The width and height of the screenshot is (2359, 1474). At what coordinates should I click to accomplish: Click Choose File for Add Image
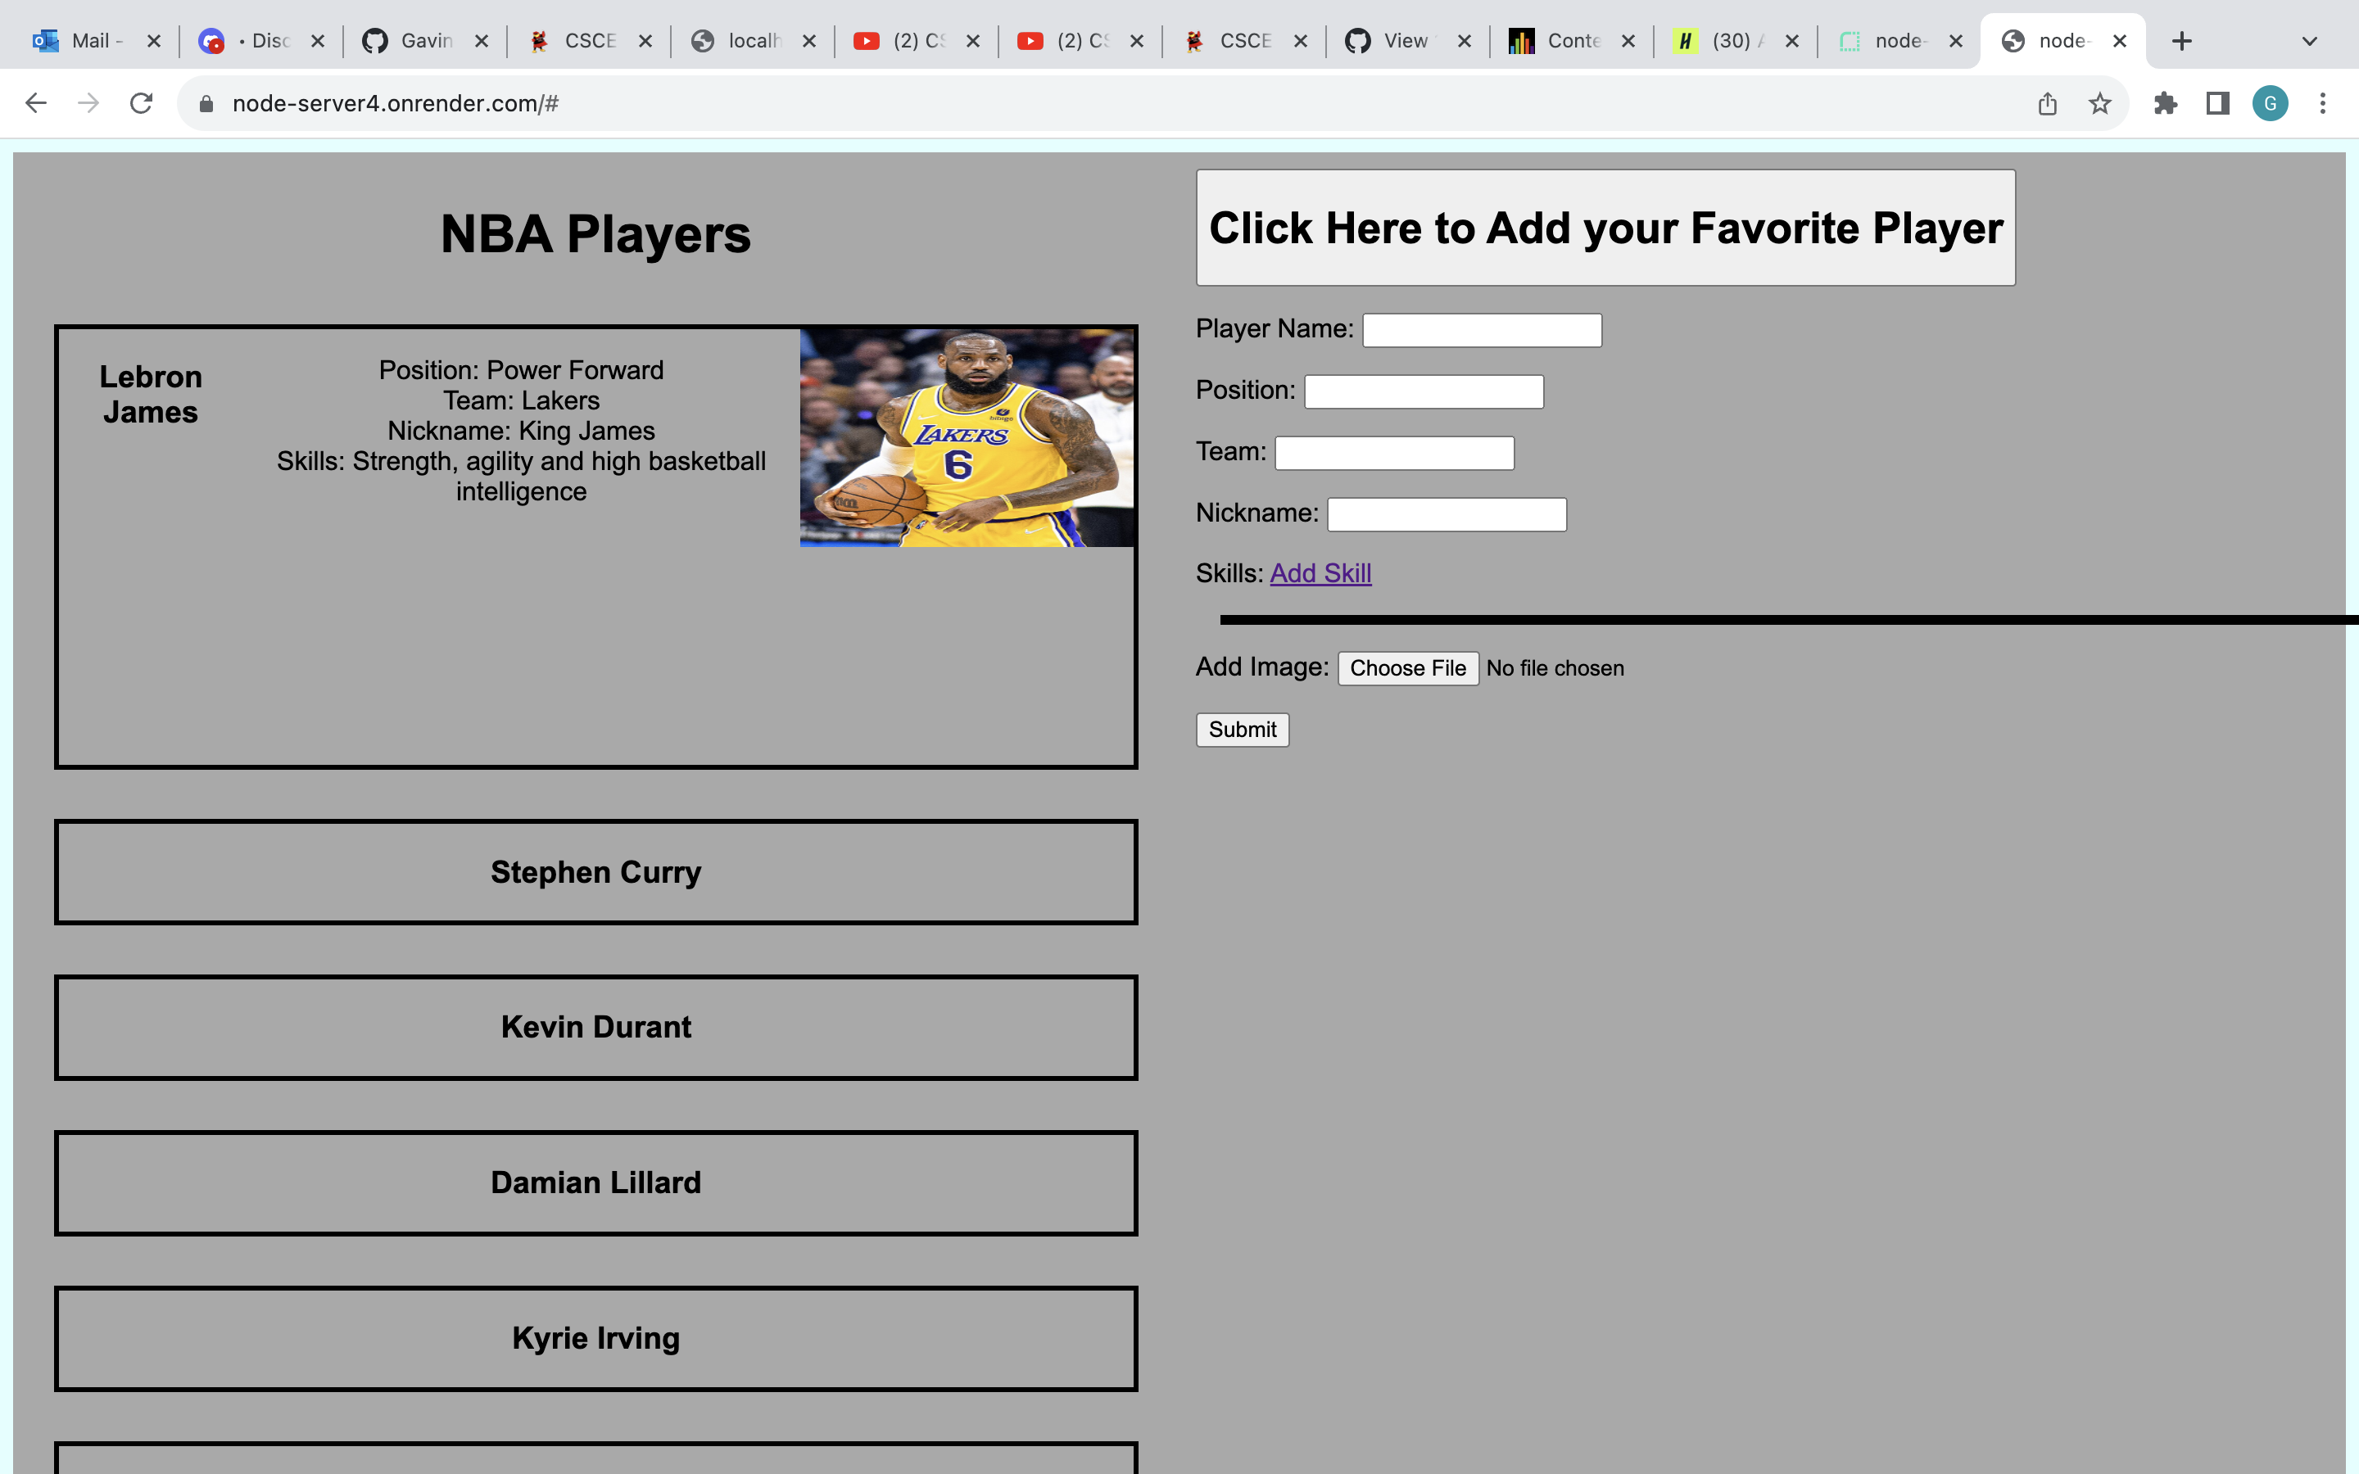(x=1407, y=667)
